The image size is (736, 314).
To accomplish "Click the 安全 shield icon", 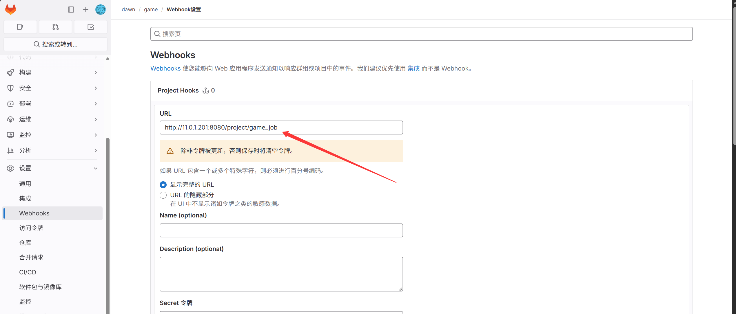I will [10, 88].
